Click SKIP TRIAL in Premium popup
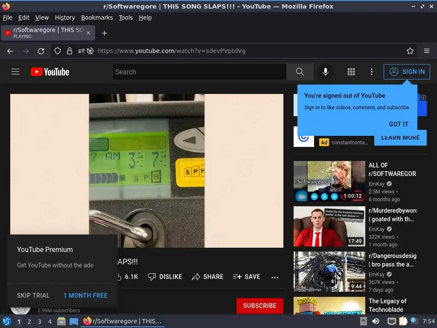437x328 pixels. tap(33, 296)
